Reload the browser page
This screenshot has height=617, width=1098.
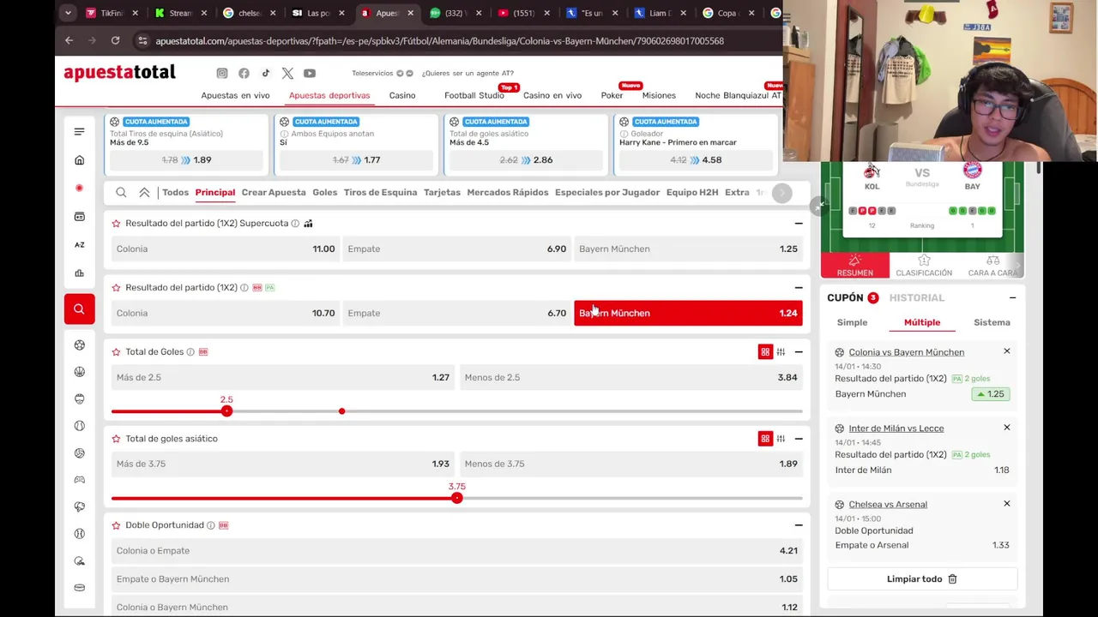click(115, 40)
